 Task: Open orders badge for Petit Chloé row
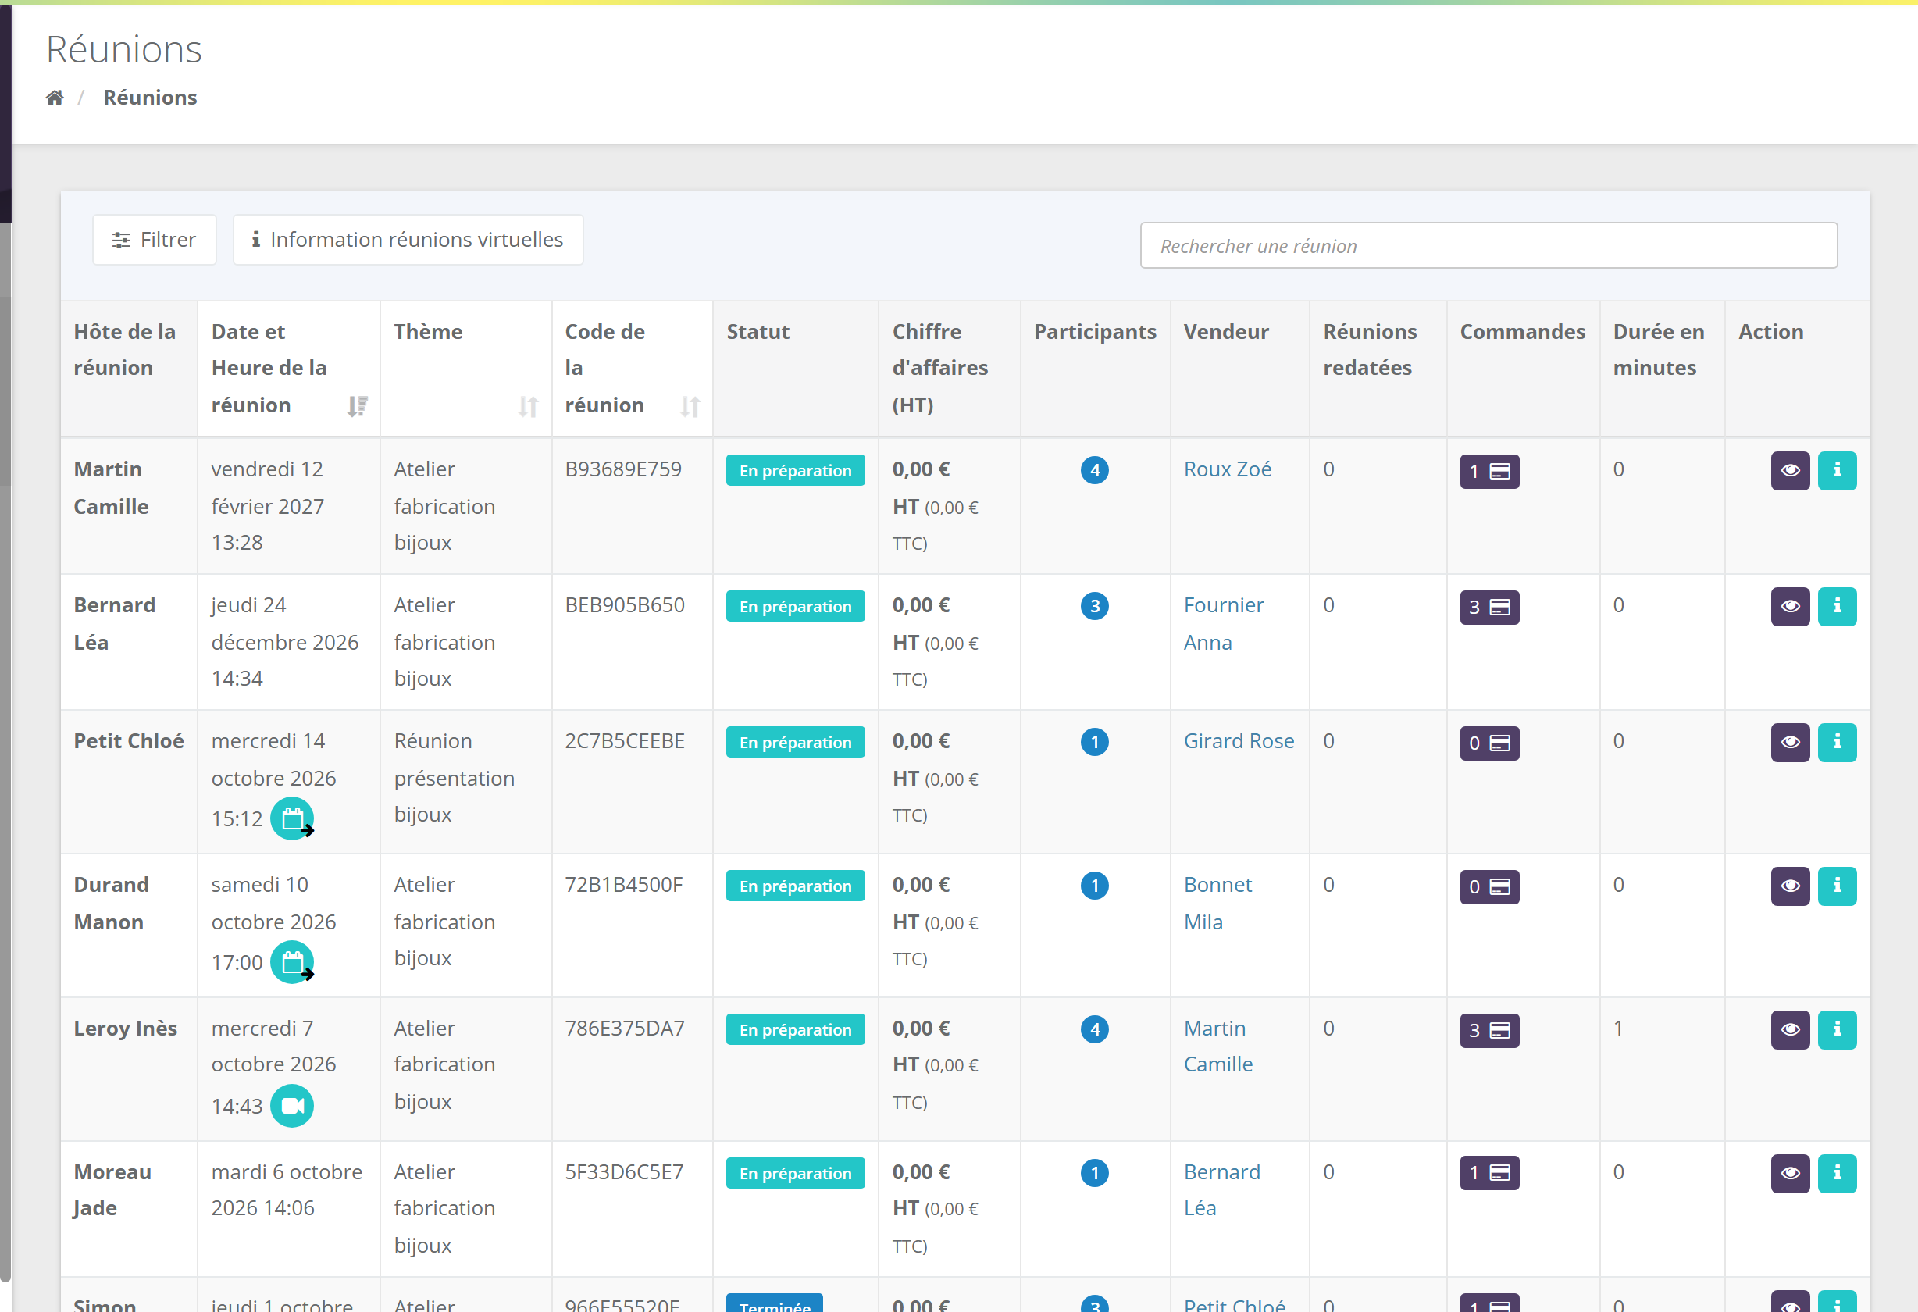point(1488,743)
